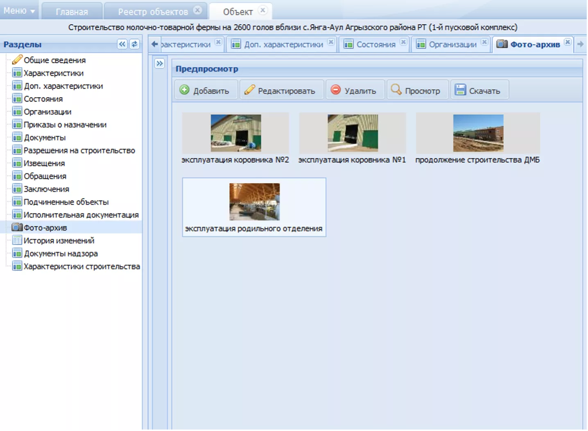Open История изменений section

[59, 241]
